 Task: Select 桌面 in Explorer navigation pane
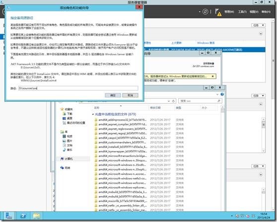(68, 118)
